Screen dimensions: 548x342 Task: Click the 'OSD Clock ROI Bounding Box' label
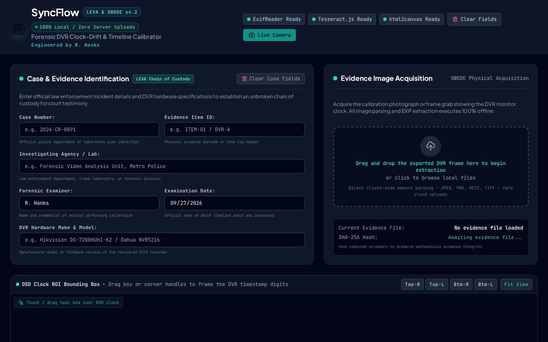pyautogui.click(x=61, y=284)
